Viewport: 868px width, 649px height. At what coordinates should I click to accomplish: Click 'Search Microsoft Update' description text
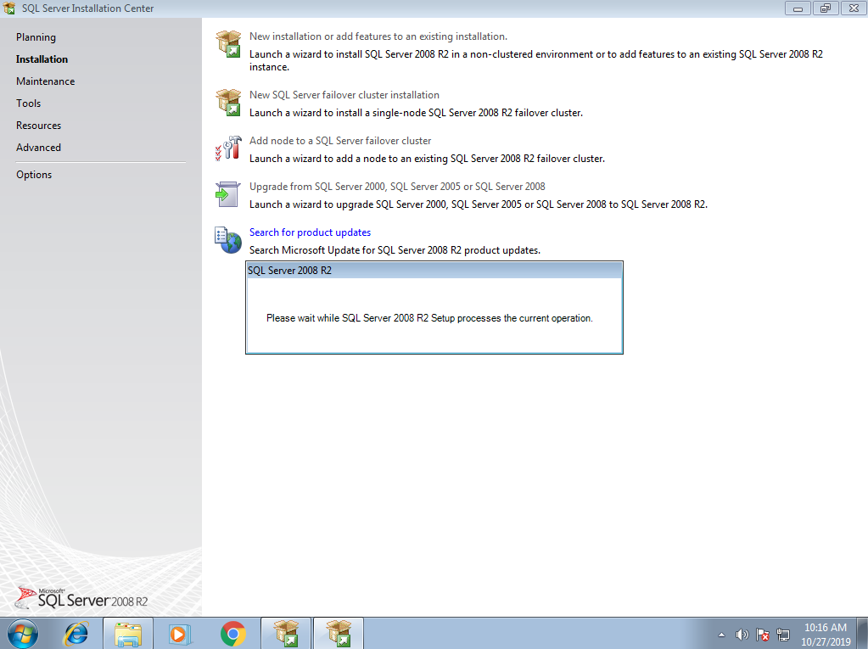click(395, 250)
